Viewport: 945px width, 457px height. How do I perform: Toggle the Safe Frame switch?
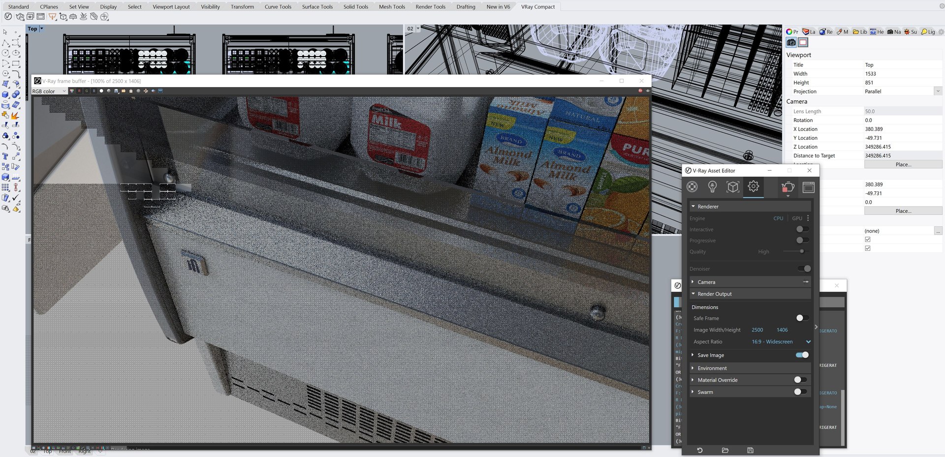(802, 318)
